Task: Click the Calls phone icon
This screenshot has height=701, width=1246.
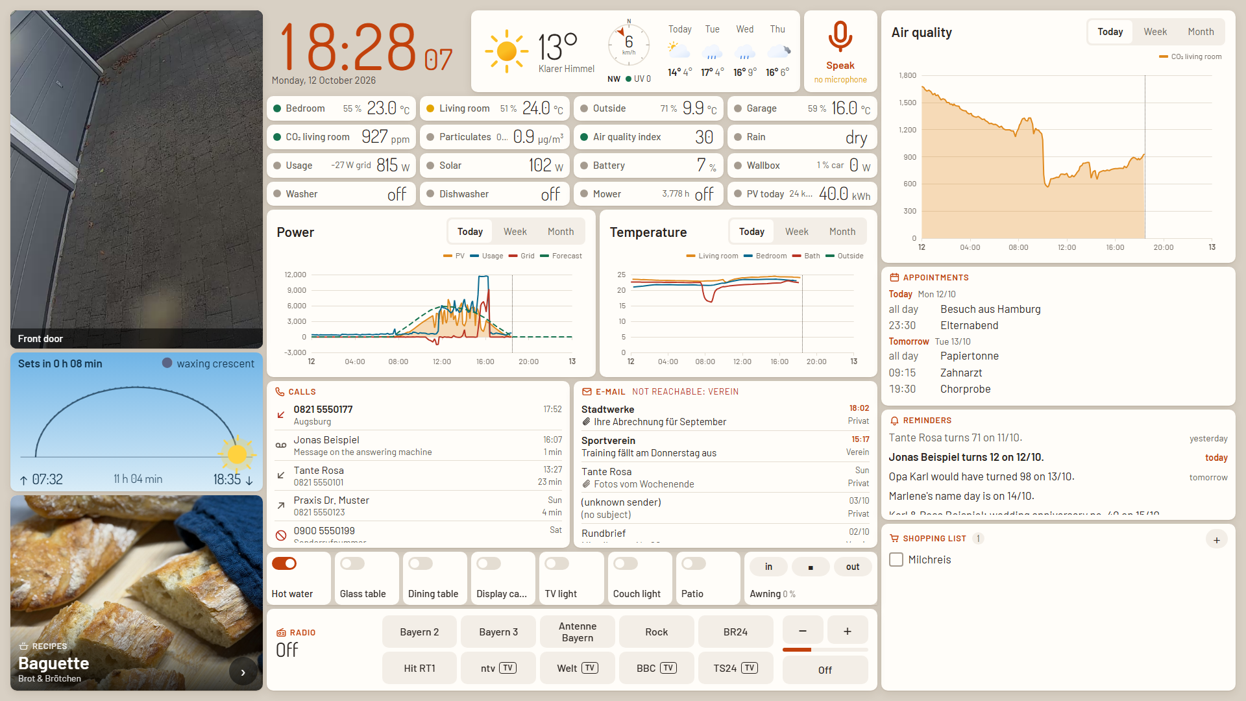Action: click(280, 392)
